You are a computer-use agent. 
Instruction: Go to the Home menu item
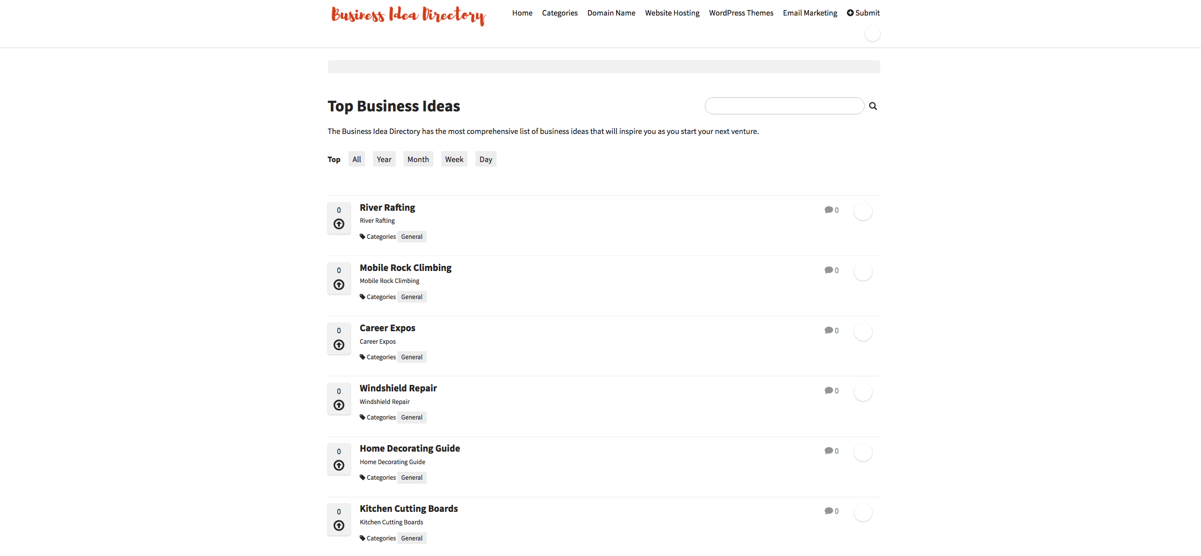(x=522, y=13)
